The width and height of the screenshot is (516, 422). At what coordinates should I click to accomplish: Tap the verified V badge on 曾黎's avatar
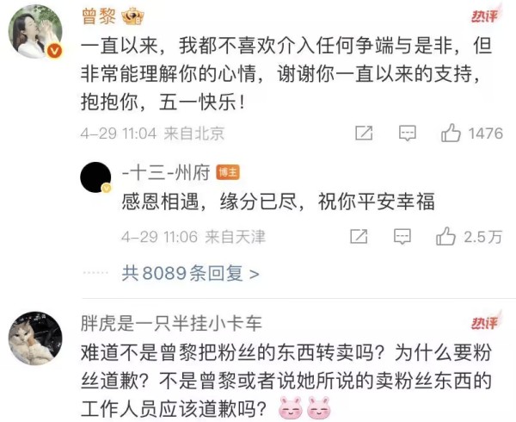(x=55, y=52)
